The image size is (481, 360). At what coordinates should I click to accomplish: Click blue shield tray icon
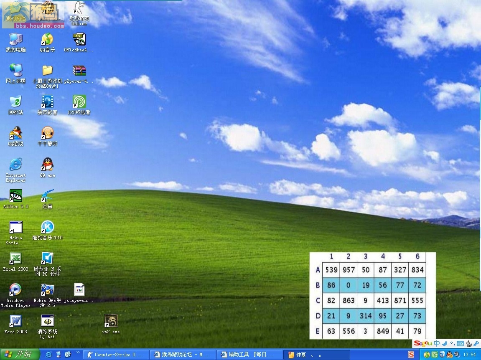[x=442, y=355]
